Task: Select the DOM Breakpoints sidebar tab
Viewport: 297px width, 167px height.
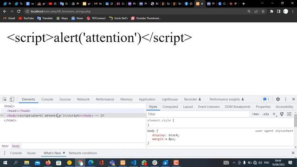Action: coord(238,107)
